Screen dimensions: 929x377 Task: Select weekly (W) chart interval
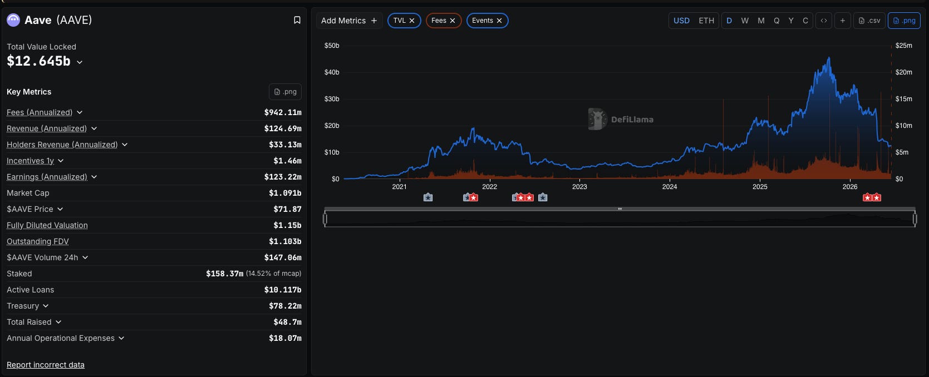[x=745, y=21]
